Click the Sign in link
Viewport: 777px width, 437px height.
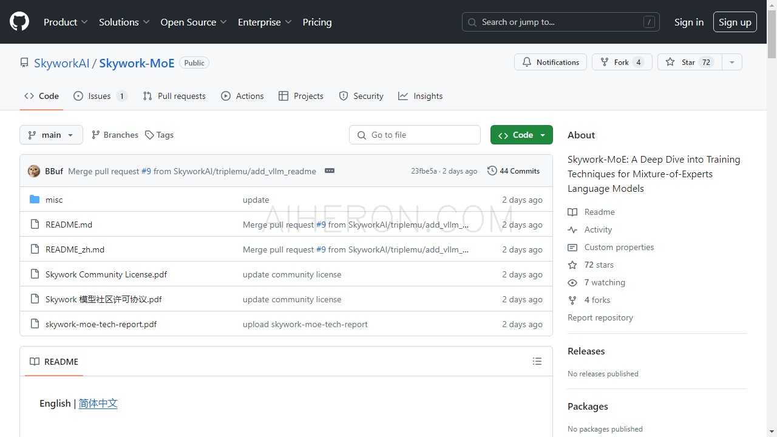[689, 22]
